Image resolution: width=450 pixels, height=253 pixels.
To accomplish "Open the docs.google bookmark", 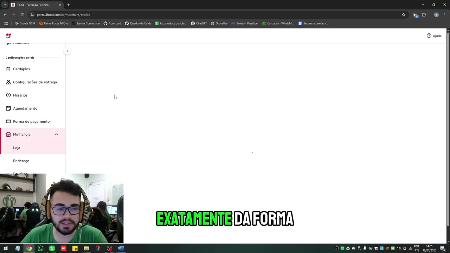I will (x=171, y=24).
